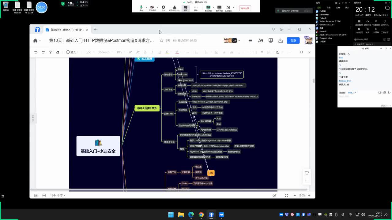Switch to the 文档 tab in the desktop widget
Viewport: 392px width, 220px height.
(x=338, y=7)
